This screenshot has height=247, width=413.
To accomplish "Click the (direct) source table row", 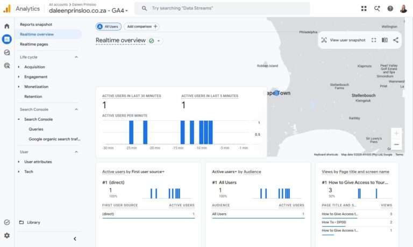I will pos(148,214).
